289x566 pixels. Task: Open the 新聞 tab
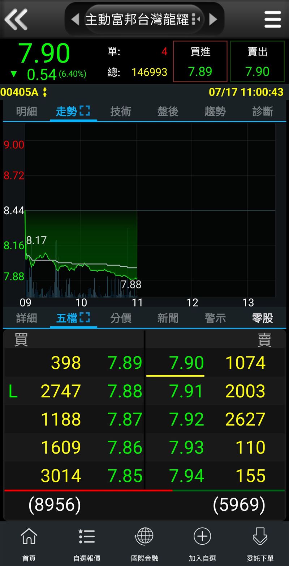coord(168,318)
